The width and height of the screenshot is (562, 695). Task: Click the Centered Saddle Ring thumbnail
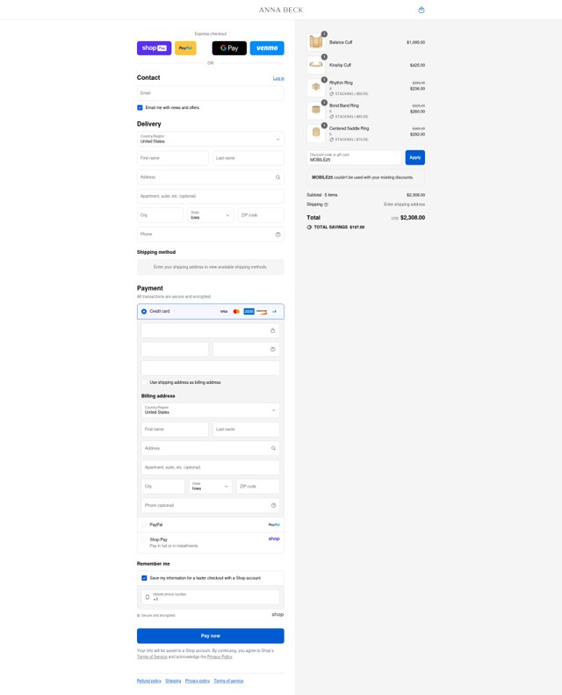click(316, 133)
